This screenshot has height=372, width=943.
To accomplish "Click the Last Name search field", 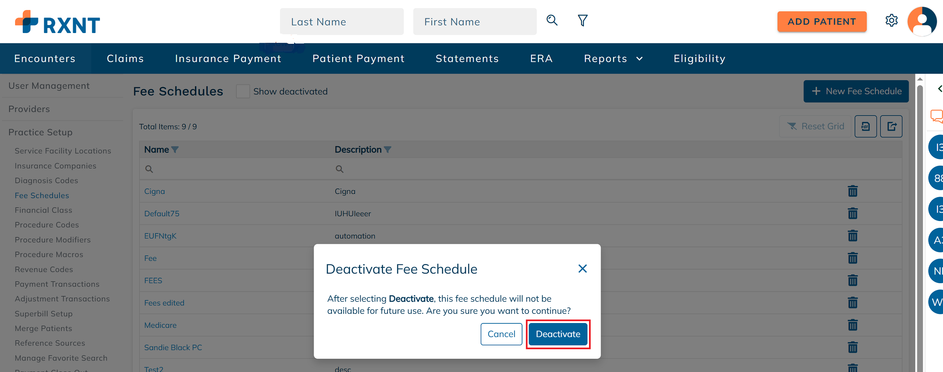I will (342, 22).
